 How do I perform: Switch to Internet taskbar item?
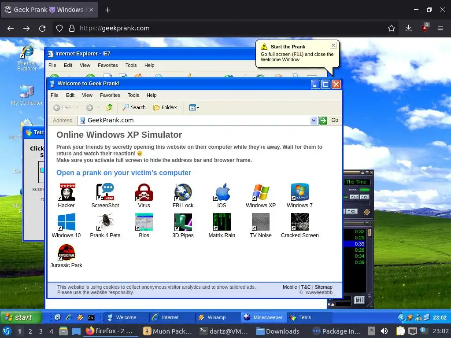click(x=172, y=317)
